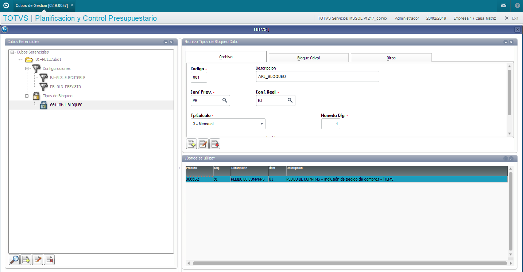Click the edit record icon under the cubes tree
The height and width of the screenshot is (272, 523).
click(38, 260)
